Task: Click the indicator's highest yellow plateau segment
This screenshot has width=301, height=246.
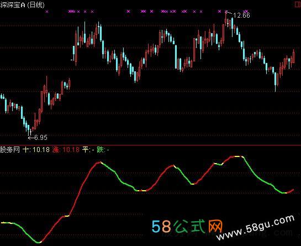Action: tap(237, 156)
